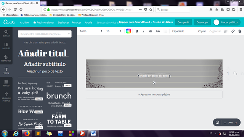This screenshot has height=137, width=244.
Task: Open the Espaciado spacing options
Action: coord(178,31)
